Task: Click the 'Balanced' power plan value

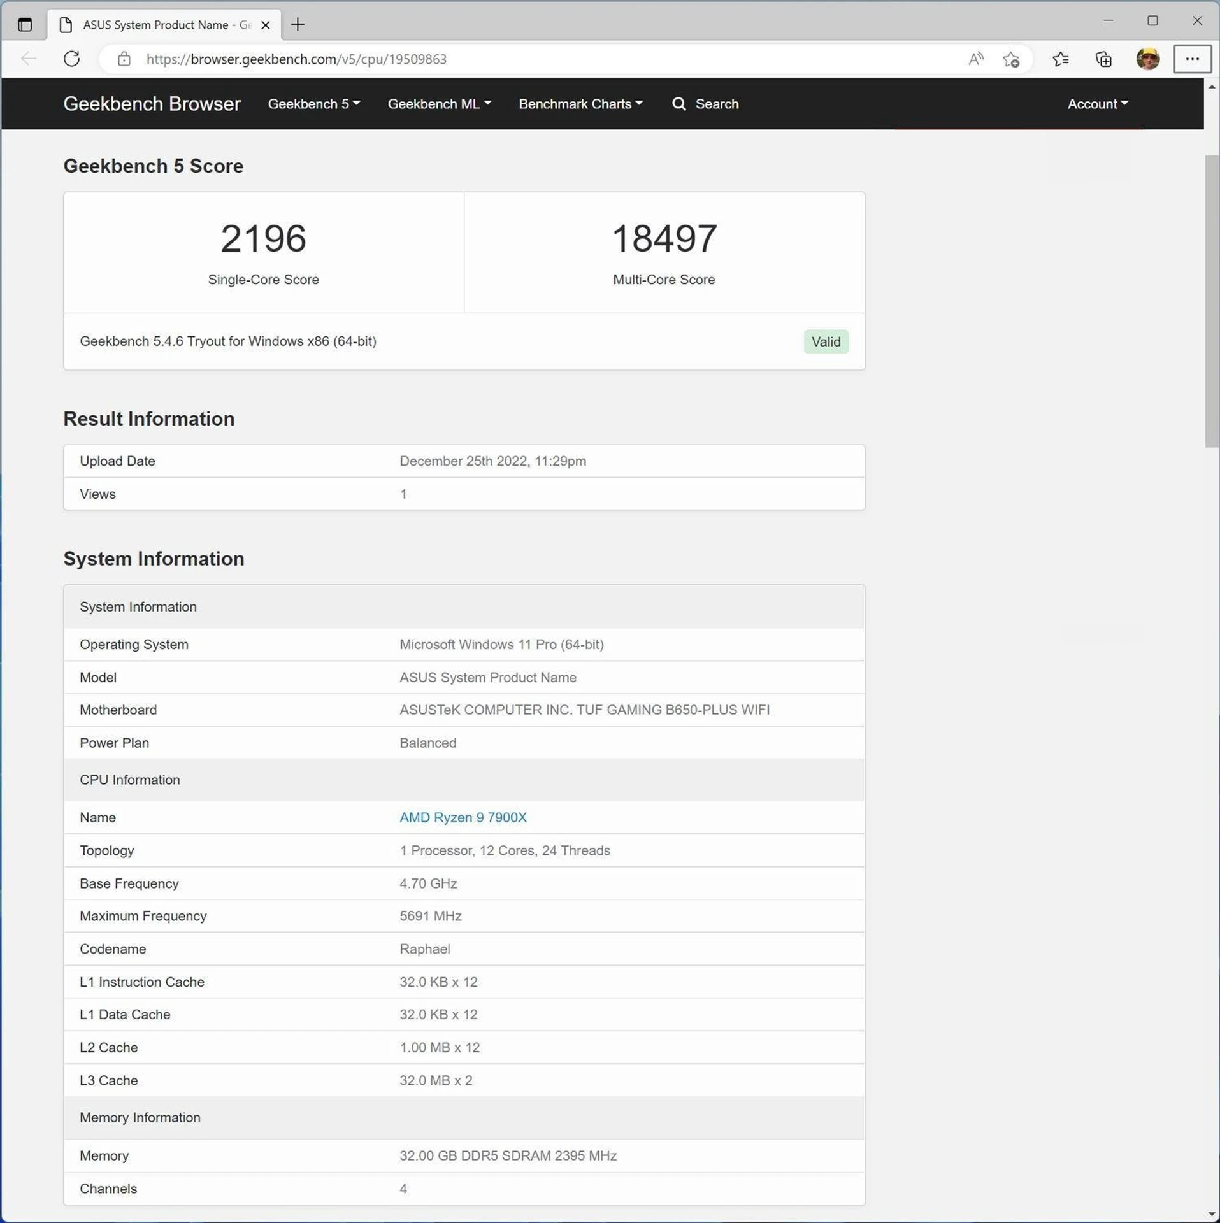Action: point(427,743)
